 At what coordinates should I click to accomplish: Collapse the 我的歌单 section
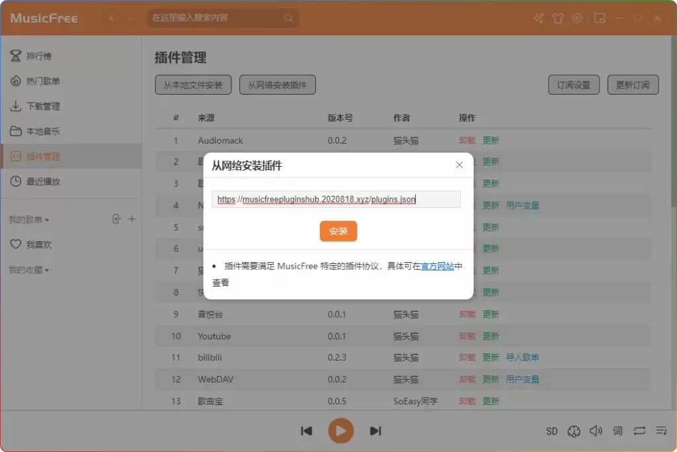pos(29,220)
